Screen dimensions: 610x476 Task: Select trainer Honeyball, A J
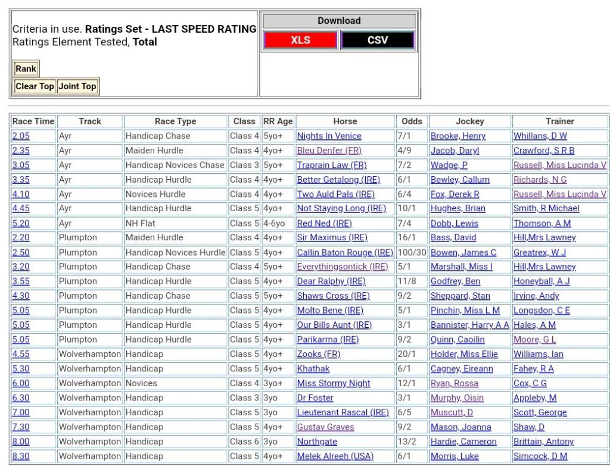541,281
